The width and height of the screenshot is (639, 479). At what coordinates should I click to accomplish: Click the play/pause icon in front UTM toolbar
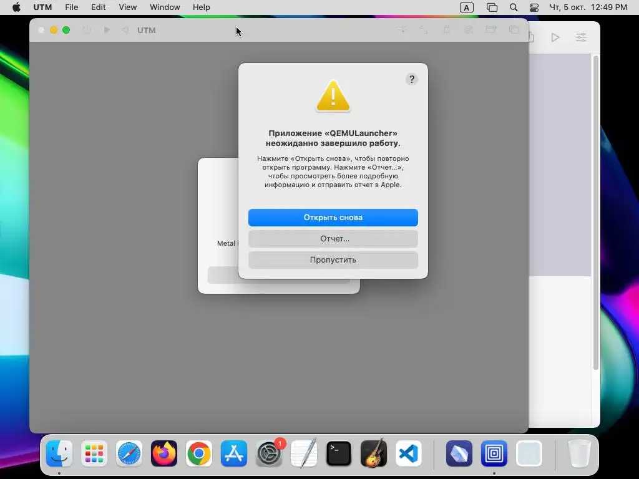[x=107, y=30]
